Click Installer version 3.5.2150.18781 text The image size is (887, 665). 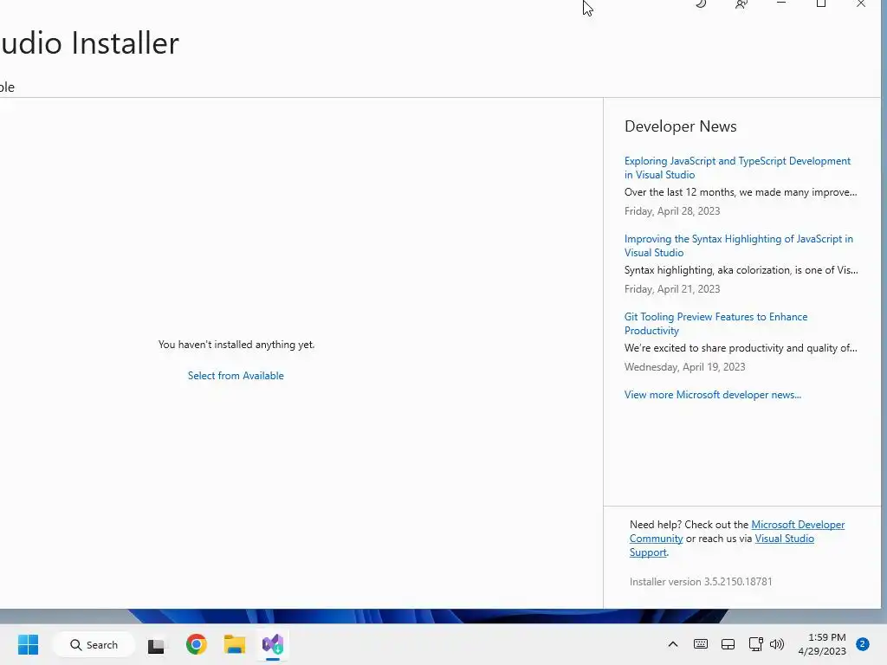(x=701, y=581)
